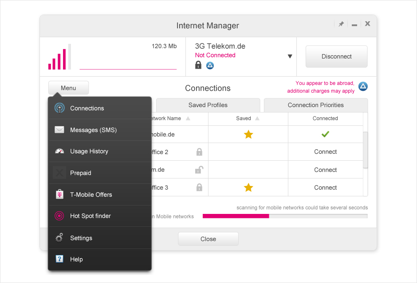Screen dimensions: 417x283
Task: Open Help from the menu
Action: click(x=100, y=259)
